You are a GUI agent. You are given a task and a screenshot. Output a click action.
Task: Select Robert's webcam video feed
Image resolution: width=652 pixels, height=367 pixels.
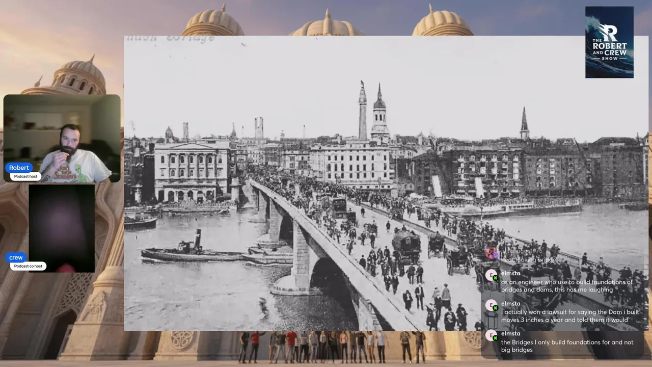click(62, 138)
